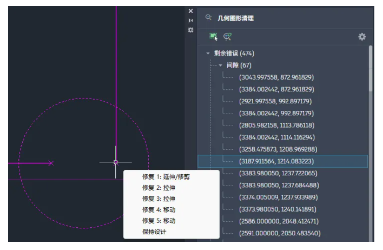Close the geometry cleanup palette
This screenshot has height=250, width=383.
[x=190, y=11]
